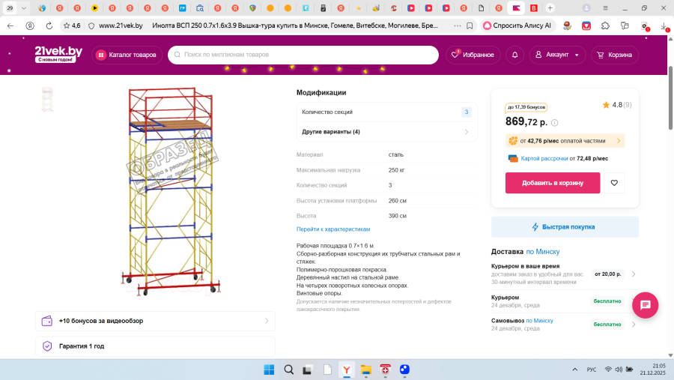The height and width of the screenshot is (380, 674).
Task: Open a new browser tab
Action: tap(550, 7)
